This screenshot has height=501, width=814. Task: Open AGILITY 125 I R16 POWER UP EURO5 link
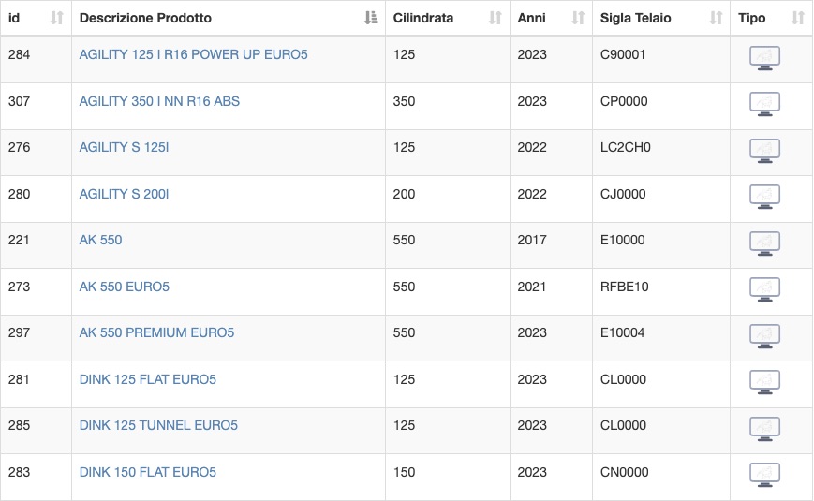193,54
